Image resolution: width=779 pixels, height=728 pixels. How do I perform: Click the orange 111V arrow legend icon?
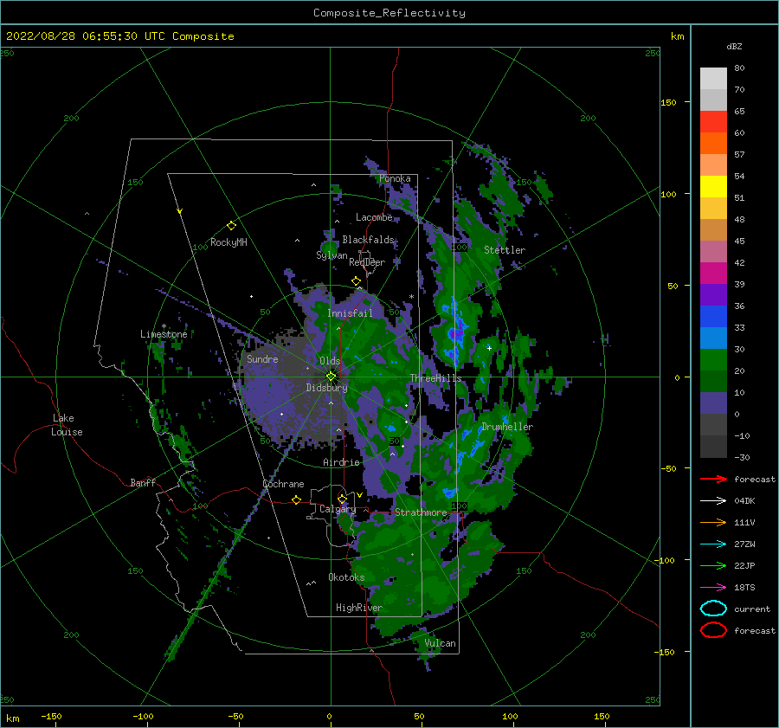coord(713,522)
